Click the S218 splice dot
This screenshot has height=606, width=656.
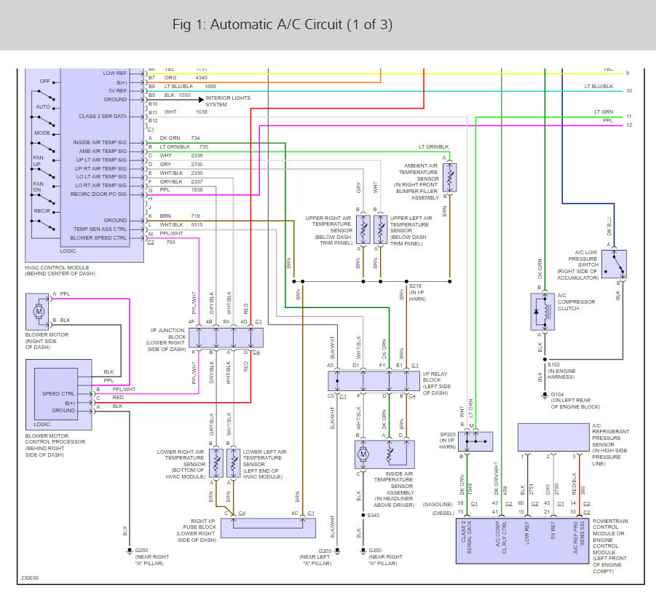pos(406,282)
